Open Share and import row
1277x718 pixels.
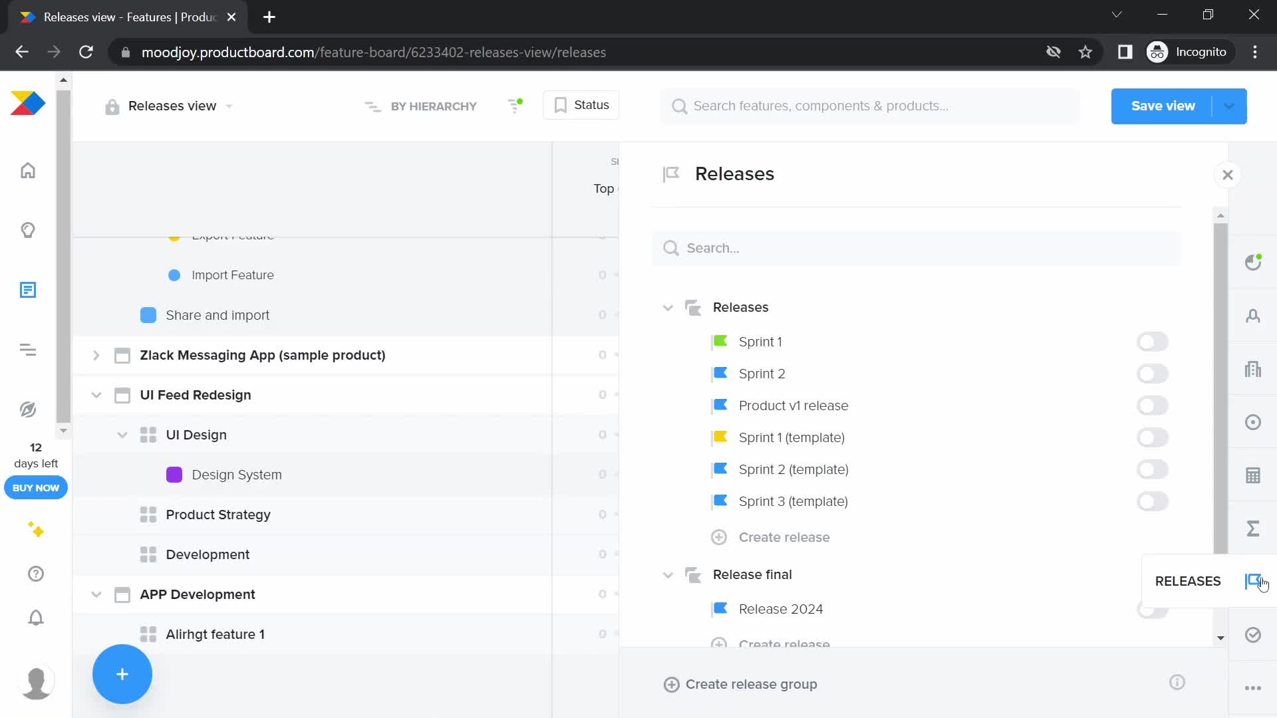point(217,315)
